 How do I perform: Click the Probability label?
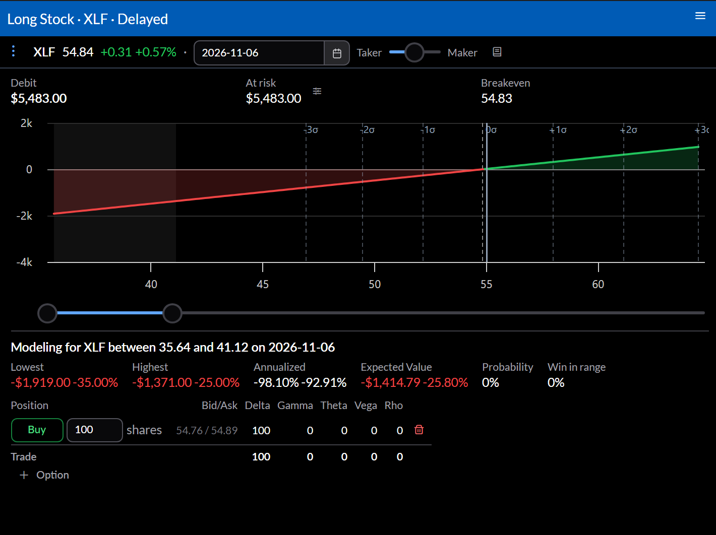click(507, 367)
